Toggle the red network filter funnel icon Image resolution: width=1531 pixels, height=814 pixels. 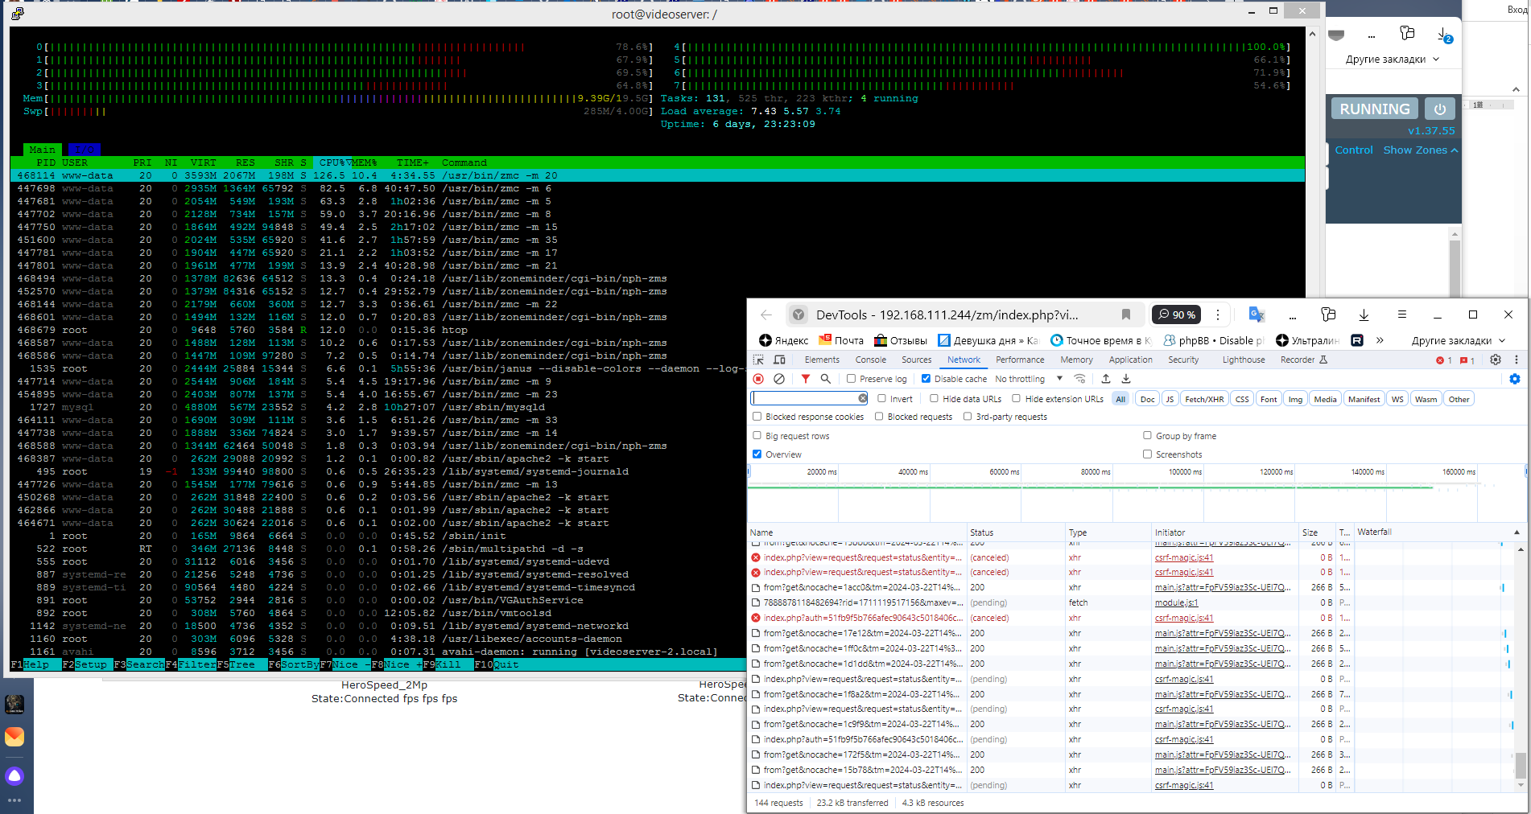click(806, 379)
